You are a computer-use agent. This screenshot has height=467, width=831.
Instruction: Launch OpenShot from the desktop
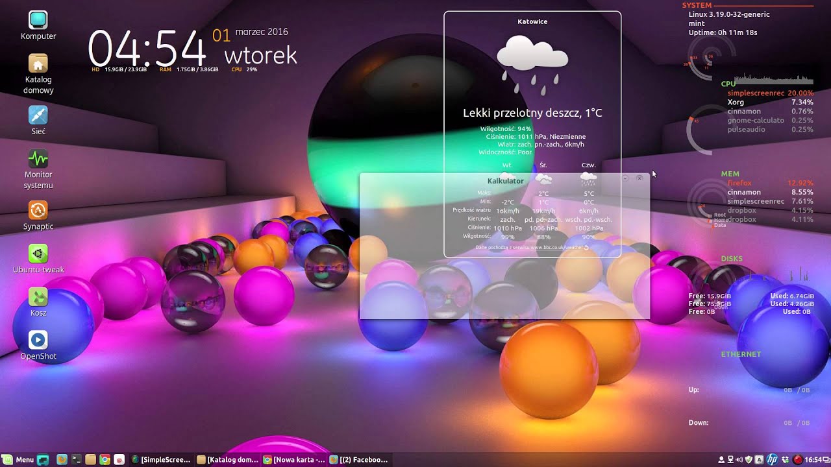38,346
